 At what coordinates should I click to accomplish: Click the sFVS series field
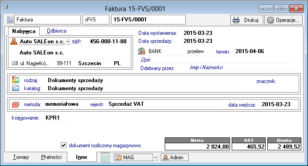pos(96,20)
